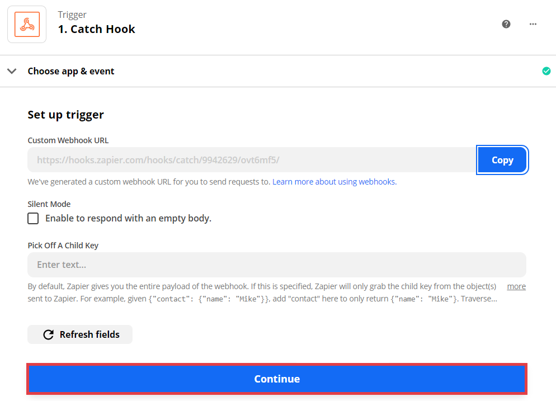Click the 'Trigger' step type label

(72, 15)
